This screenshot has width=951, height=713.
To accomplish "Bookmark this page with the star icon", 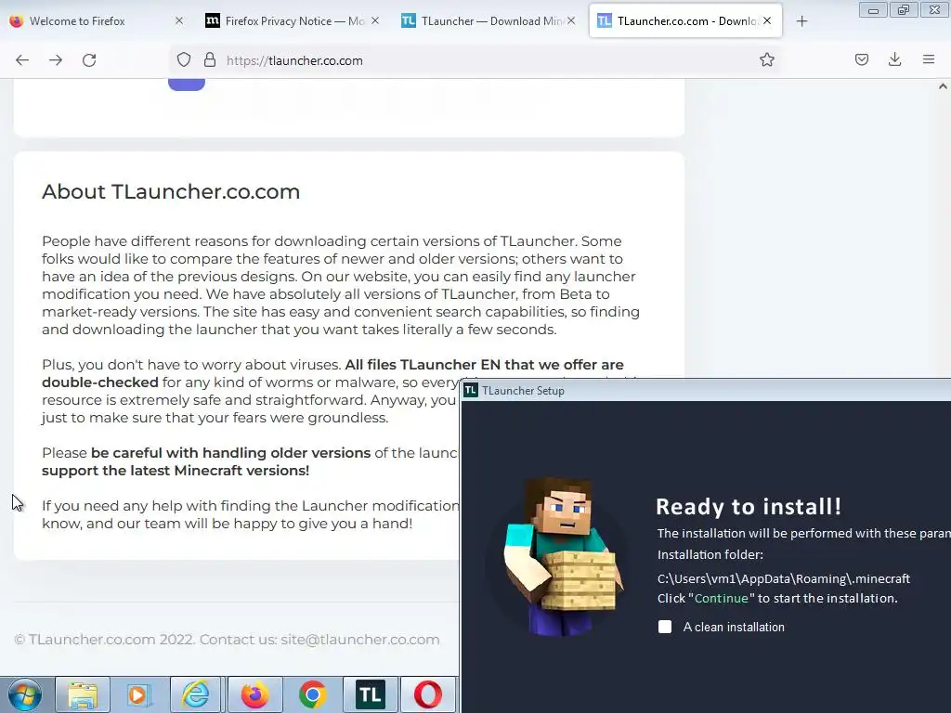I will (x=766, y=59).
